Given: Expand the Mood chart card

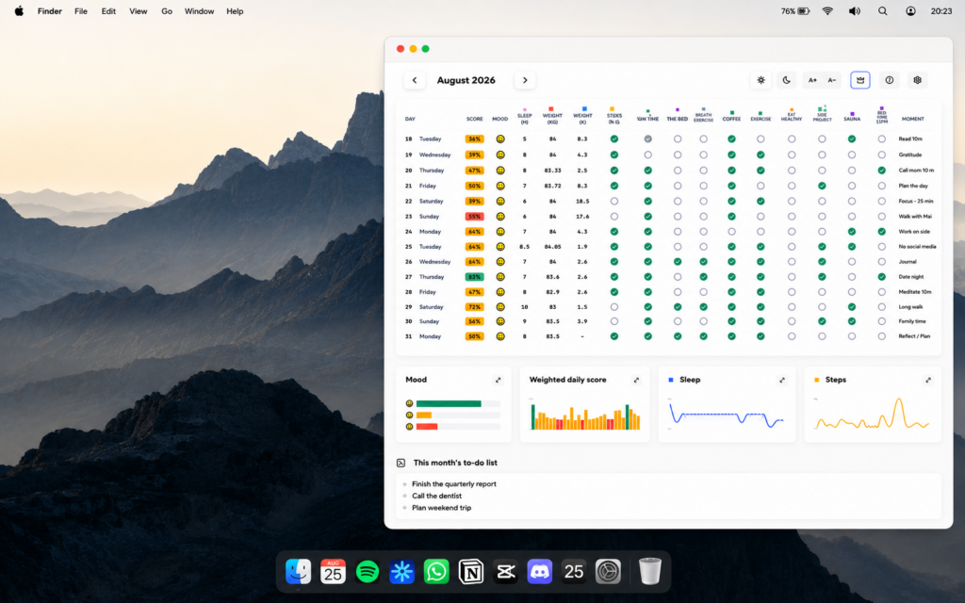Looking at the screenshot, I should pyautogui.click(x=499, y=381).
